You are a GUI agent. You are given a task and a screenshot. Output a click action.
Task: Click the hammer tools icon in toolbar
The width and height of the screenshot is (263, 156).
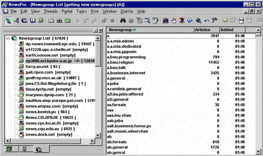(215, 21)
